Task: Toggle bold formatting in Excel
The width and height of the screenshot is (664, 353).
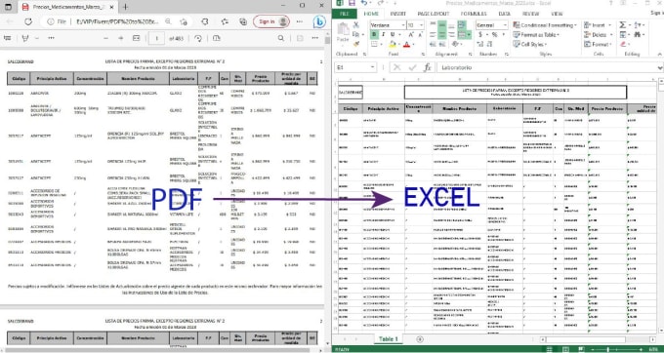Action: tap(374, 35)
